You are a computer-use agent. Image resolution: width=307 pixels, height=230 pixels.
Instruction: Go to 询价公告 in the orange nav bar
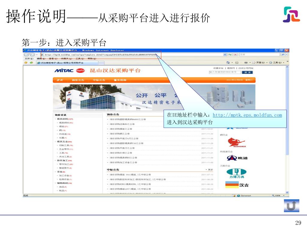[78, 80]
